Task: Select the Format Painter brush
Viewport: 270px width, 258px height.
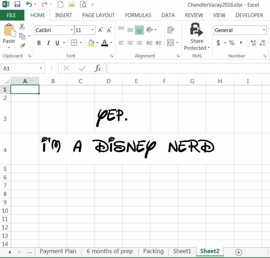Action: 22,46
